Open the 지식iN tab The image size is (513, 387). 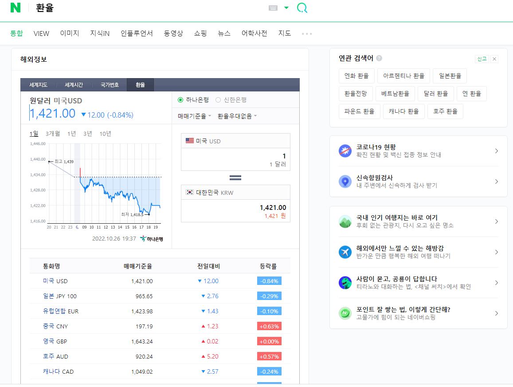coord(100,33)
